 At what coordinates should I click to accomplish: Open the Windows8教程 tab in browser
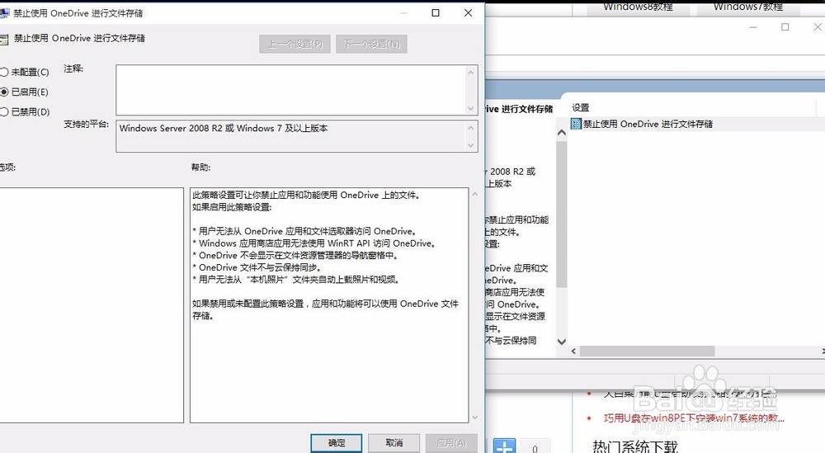(x=638, y=7)
